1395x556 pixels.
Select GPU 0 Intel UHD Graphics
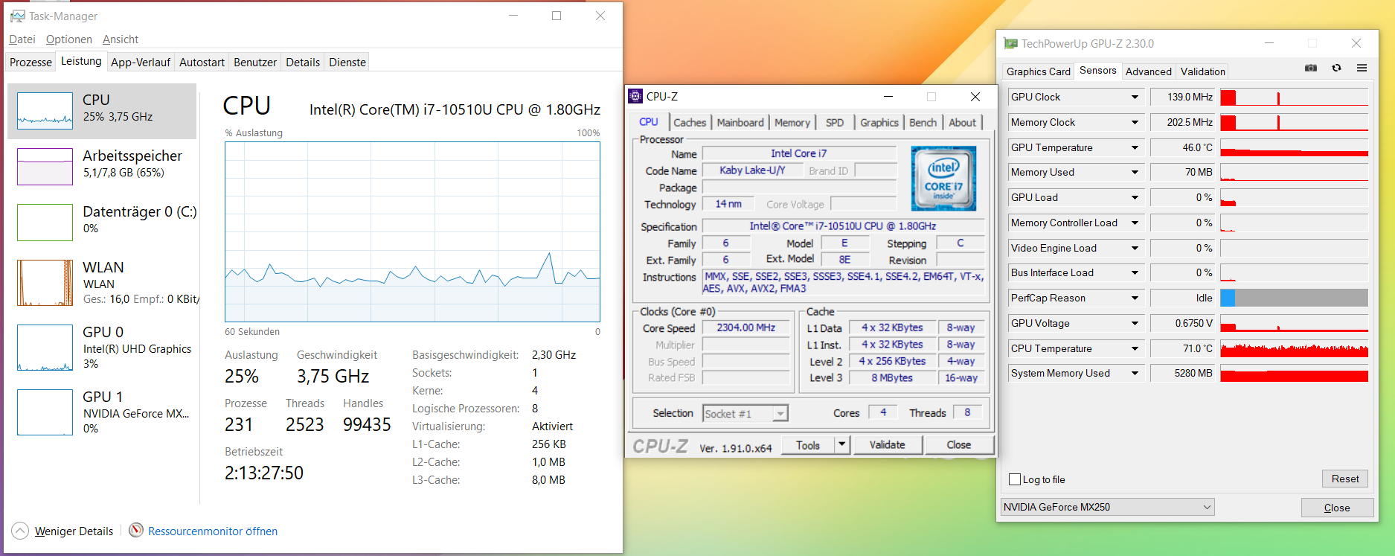[102, 348]
